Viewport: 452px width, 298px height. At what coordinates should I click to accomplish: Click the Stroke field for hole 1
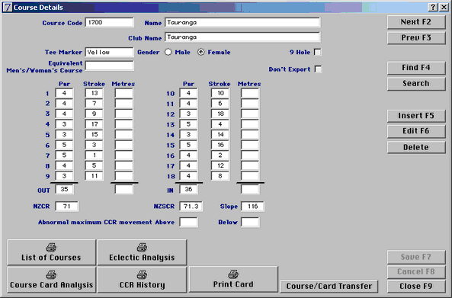95,93
